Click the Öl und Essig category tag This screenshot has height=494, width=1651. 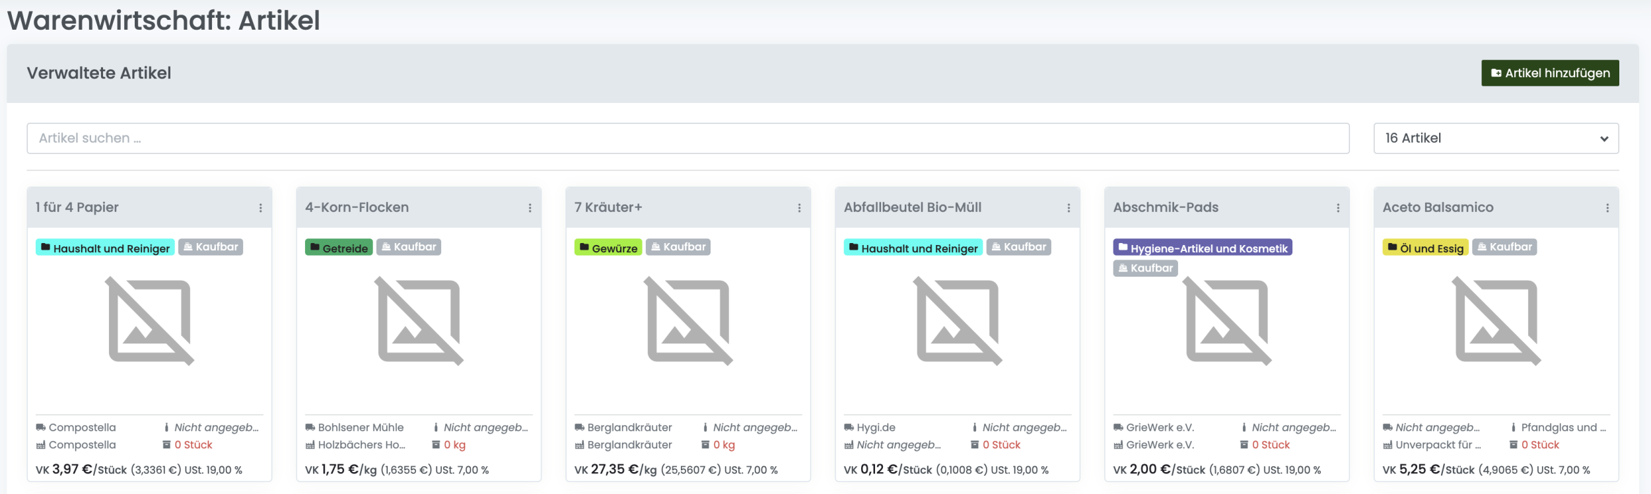[1425, 248]
